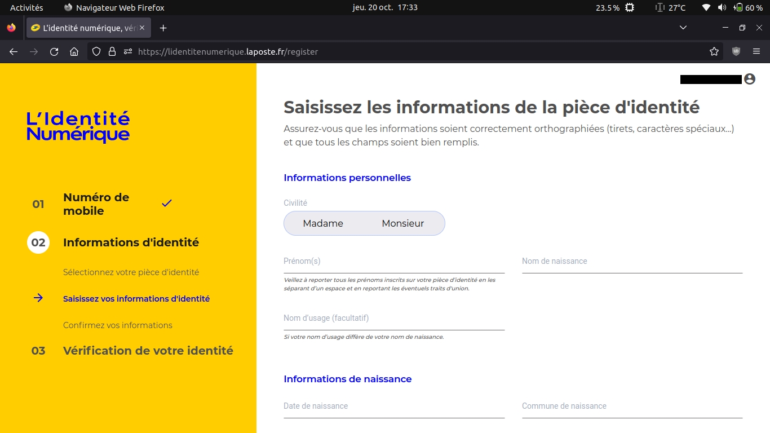Open Confirmez vos informations step
Viewport: 770px width, 433px height.
pos(118,325)
